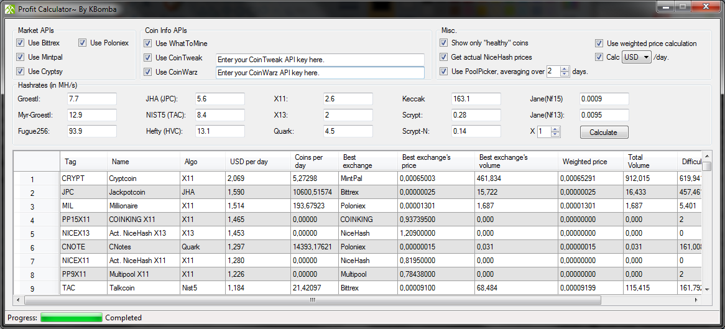Viewport: 725px width, 329px height.
Task: Click the Fugue256 hashrate field
Action: click(x=92, y=131)
